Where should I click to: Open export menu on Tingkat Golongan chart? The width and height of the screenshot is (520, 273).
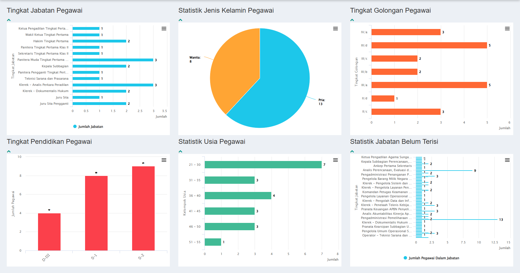(x=507, y=29)
